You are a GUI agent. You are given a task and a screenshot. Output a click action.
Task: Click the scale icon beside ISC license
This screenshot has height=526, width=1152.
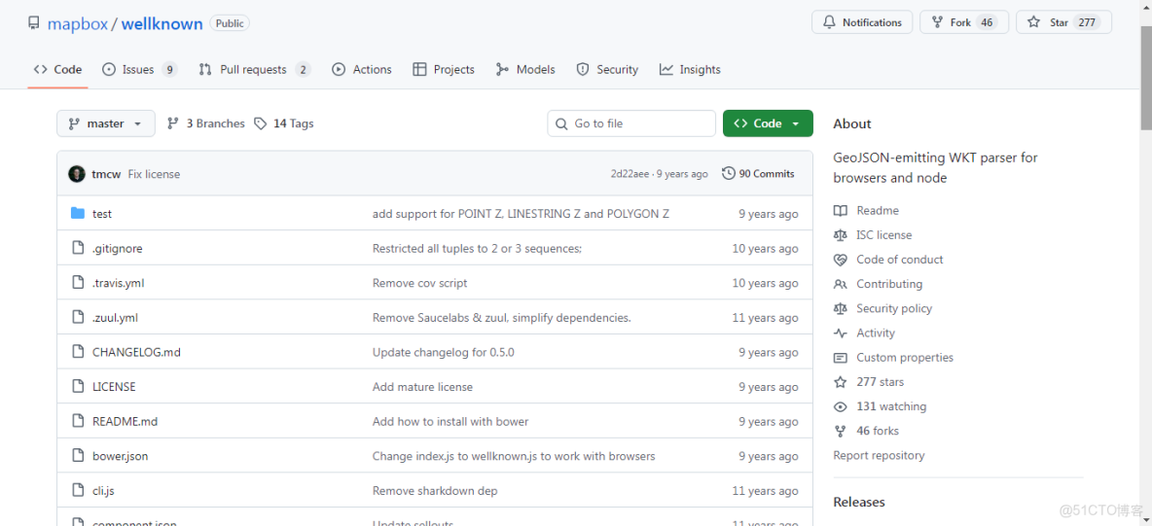(x=841, y=235)
